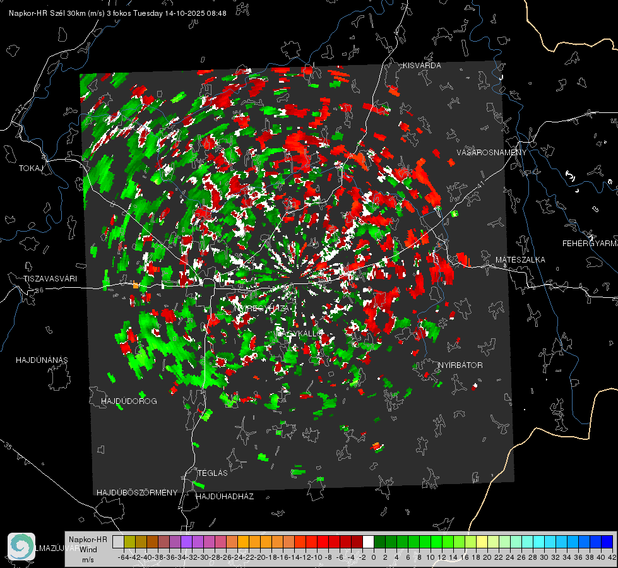The height and width of the screenshot is (568, 618).
Task: Select the HAJDÚDOROG town label
Action: tap(129, 401)
